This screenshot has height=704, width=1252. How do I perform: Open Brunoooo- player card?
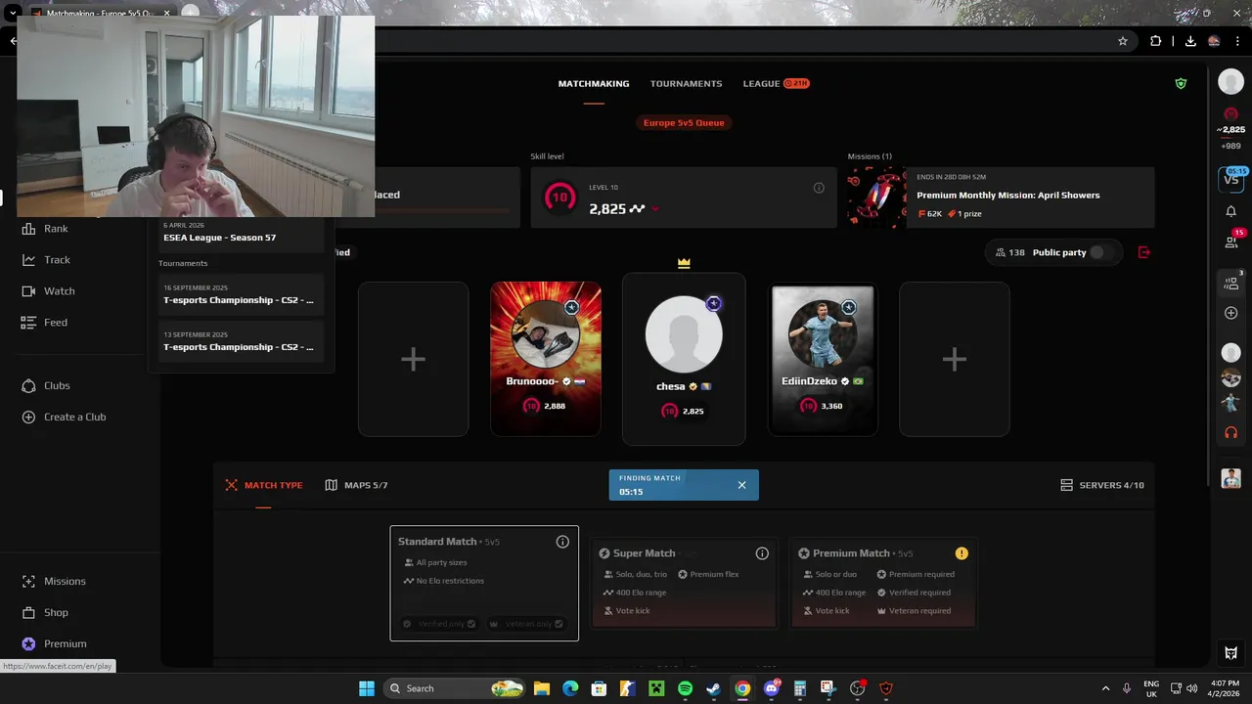click(546, 359)
